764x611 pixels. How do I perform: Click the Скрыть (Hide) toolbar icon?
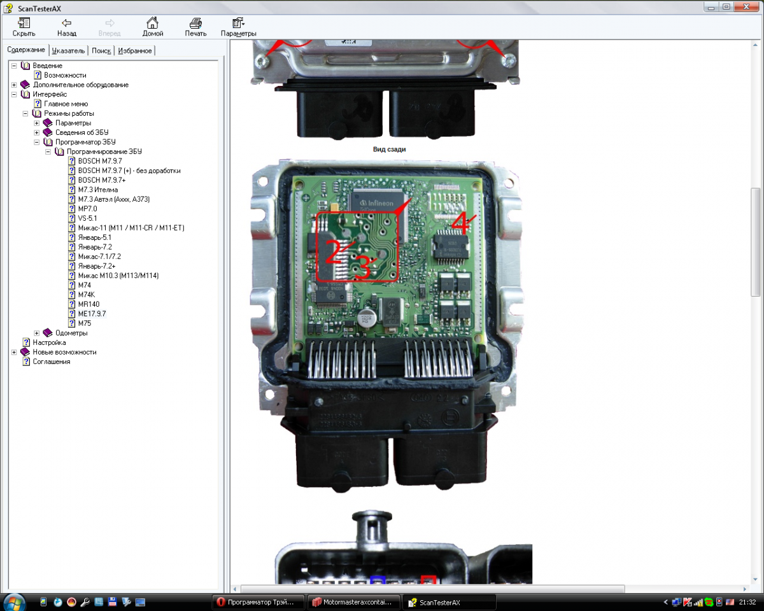[x=24, y=24]
